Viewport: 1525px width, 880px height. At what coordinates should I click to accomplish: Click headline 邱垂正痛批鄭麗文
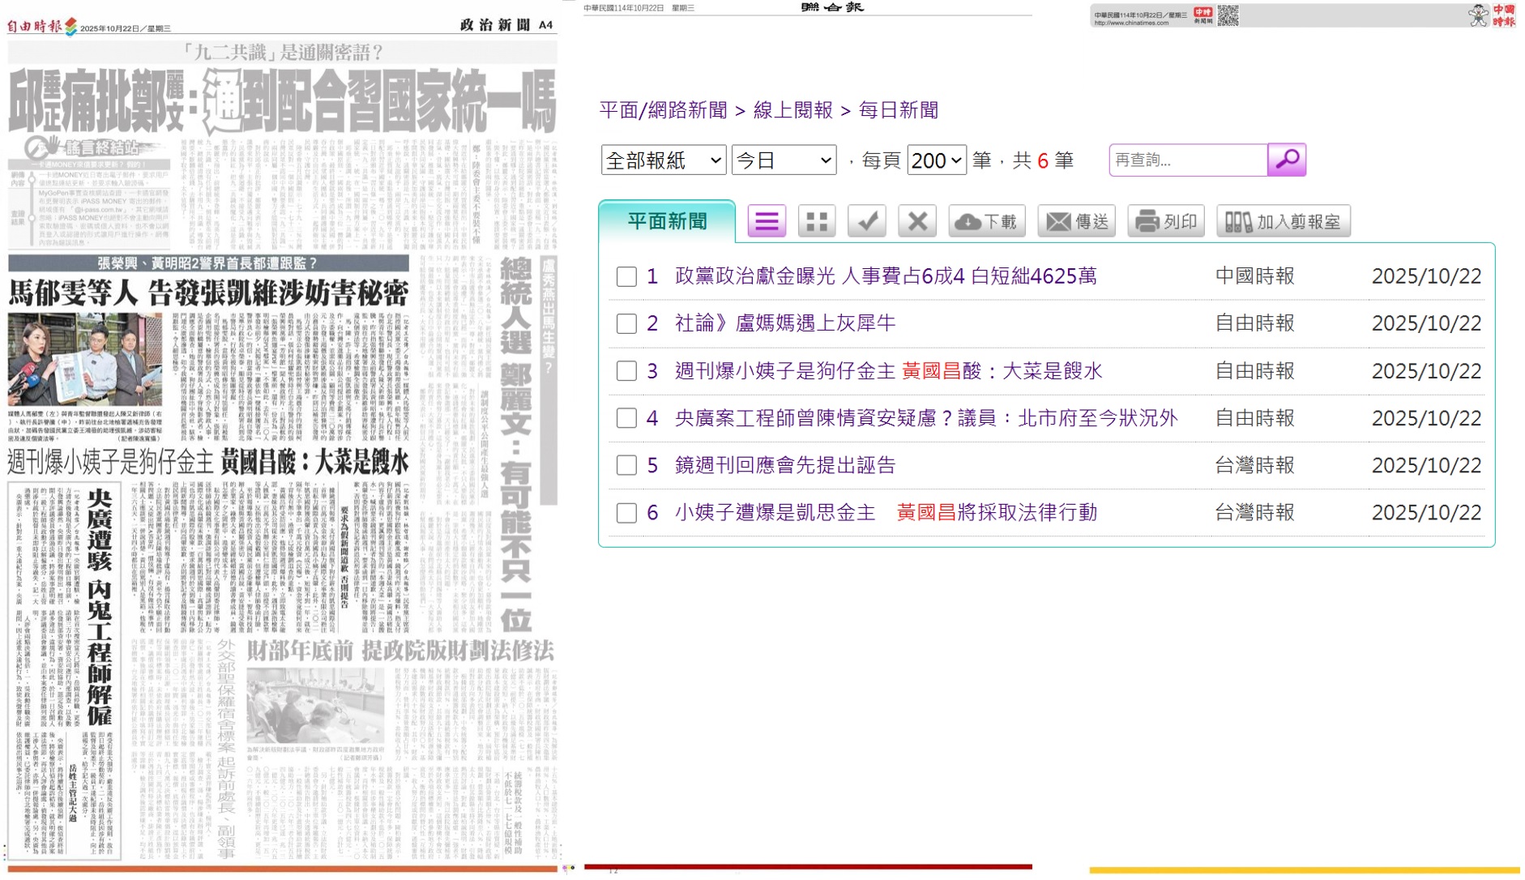pos(282,101)
